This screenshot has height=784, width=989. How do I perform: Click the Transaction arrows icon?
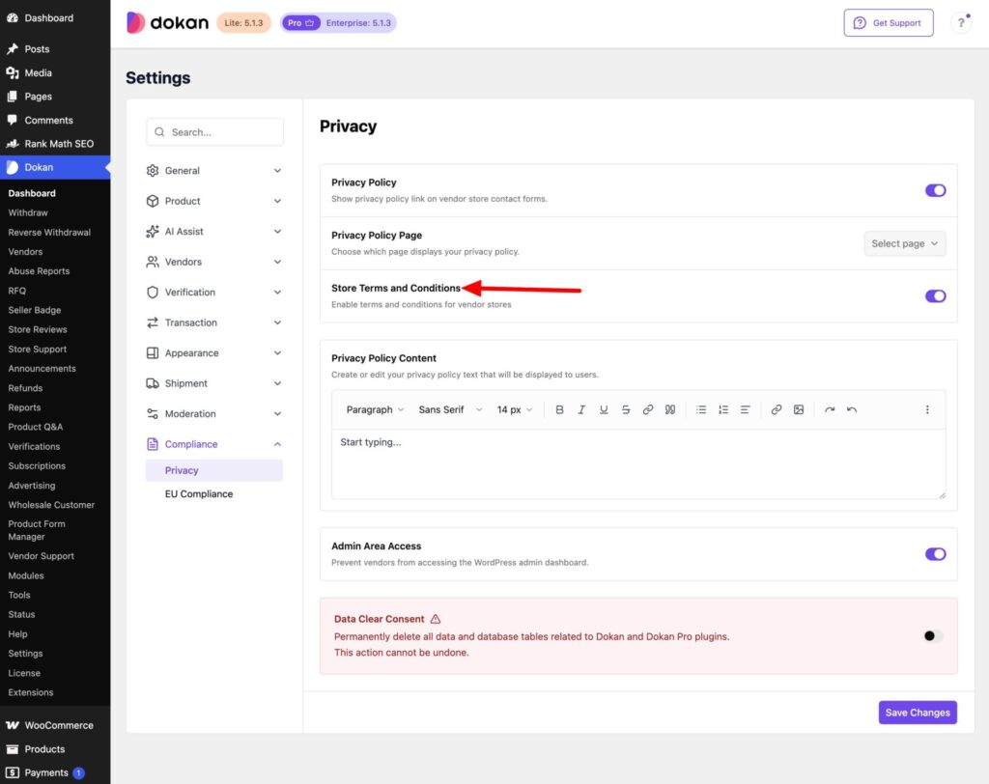coord(152,322)
